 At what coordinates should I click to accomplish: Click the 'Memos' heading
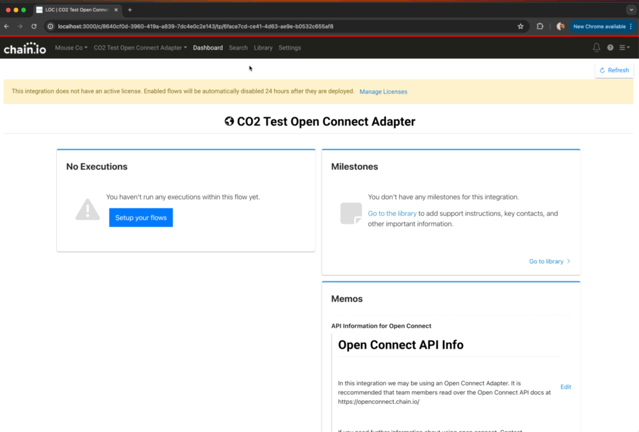[x=347, y=299]
